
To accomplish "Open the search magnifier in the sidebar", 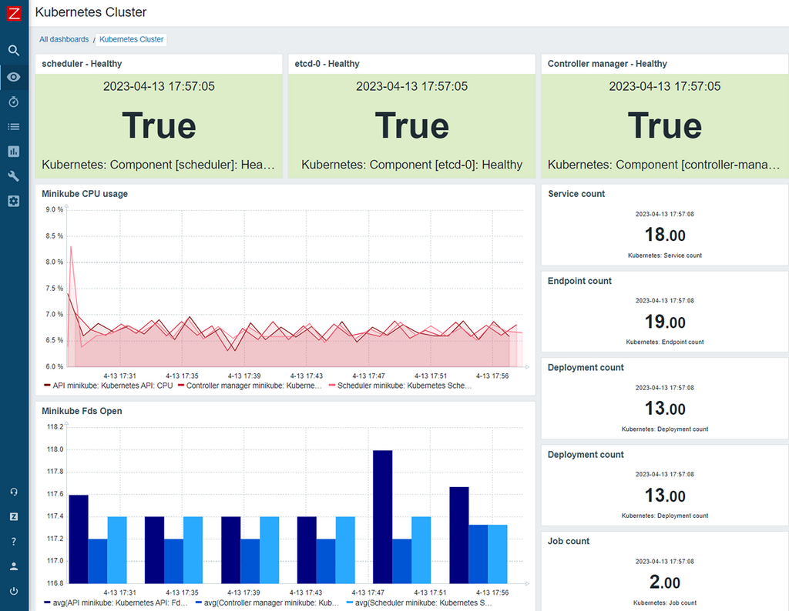I will (x=14, y=51).
